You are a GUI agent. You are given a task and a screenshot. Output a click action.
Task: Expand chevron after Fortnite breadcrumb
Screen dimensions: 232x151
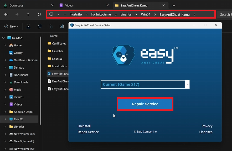(x=86, y=14)
